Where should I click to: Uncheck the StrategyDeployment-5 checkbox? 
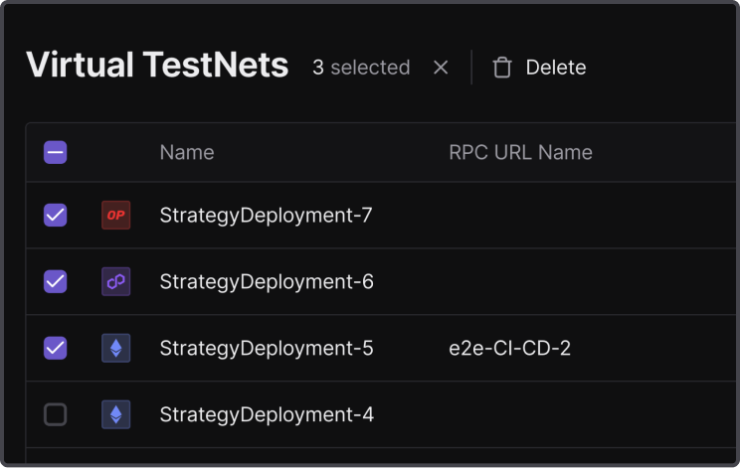pos(56,348)
